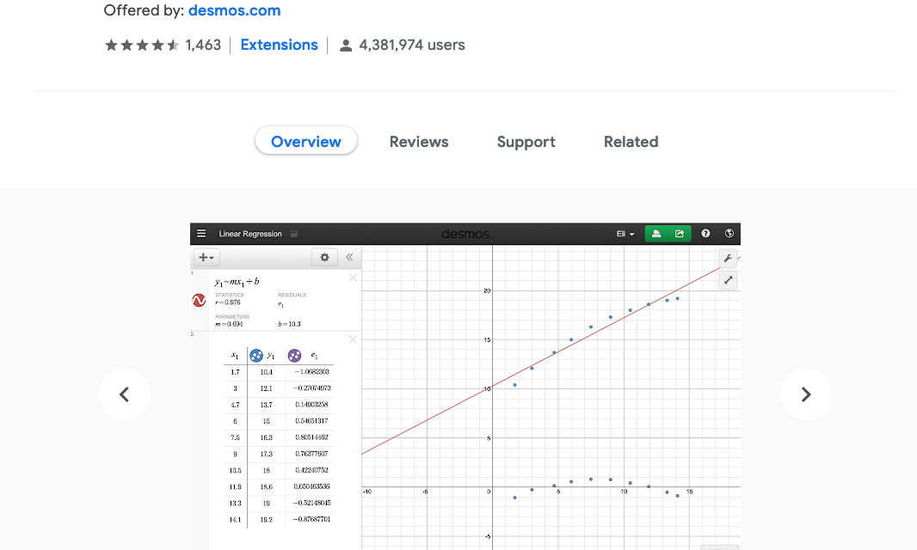
Task: Collapse the expression list with double chevron
Action: pos(349,257)
